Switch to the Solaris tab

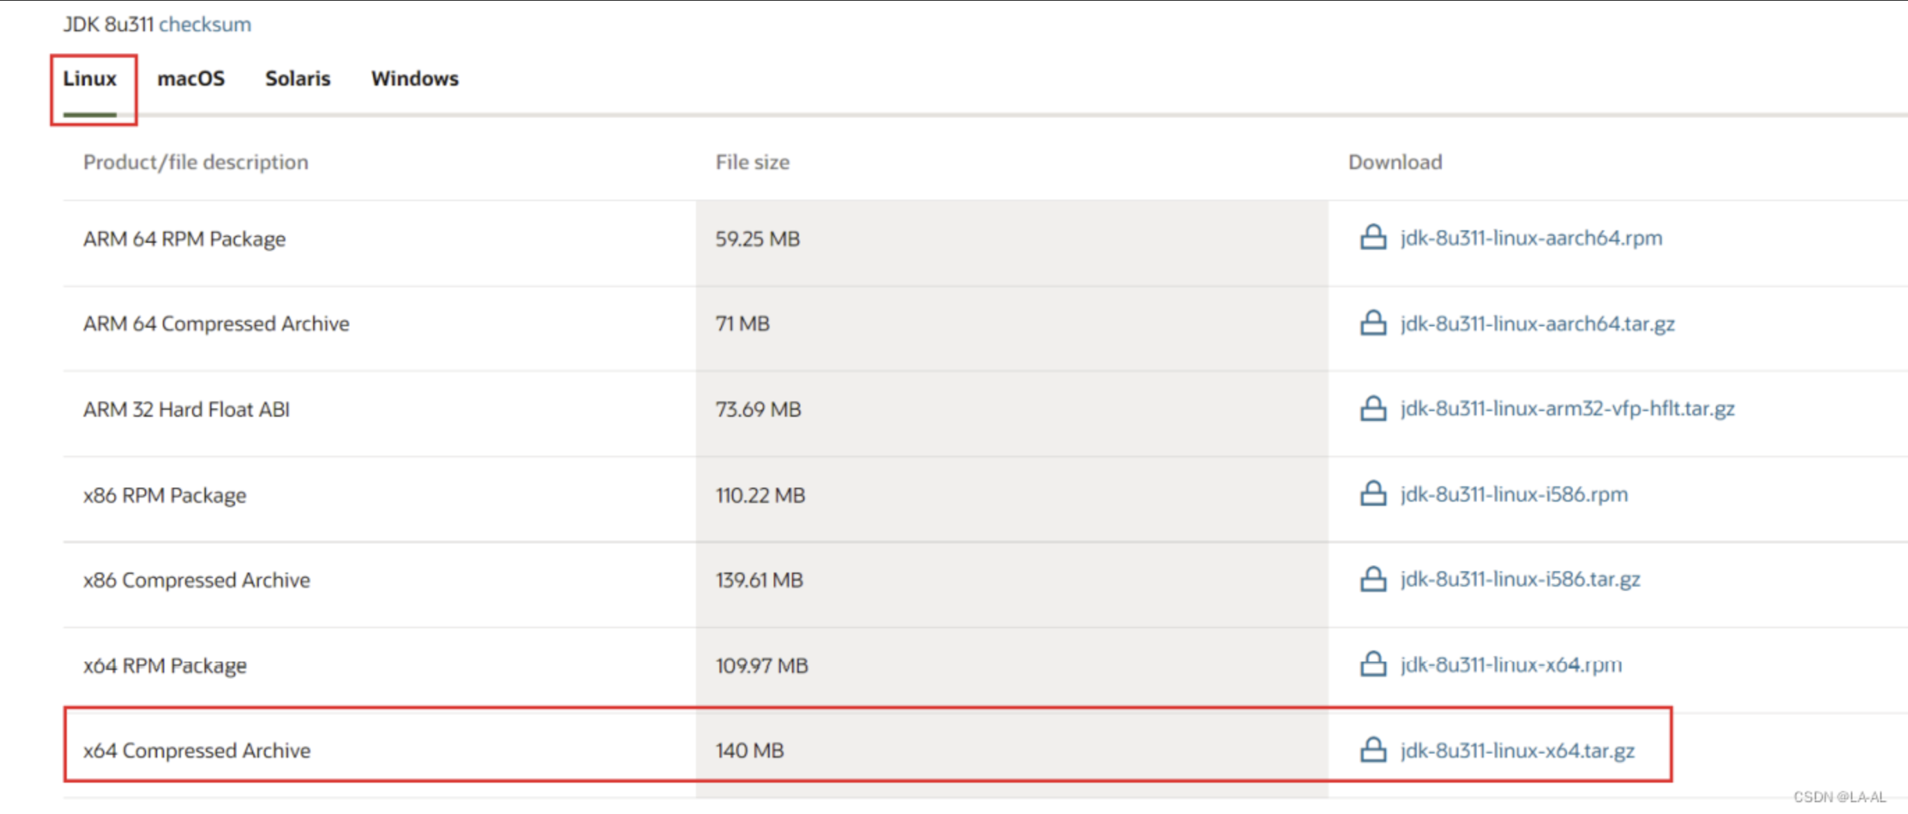[298, 79]
